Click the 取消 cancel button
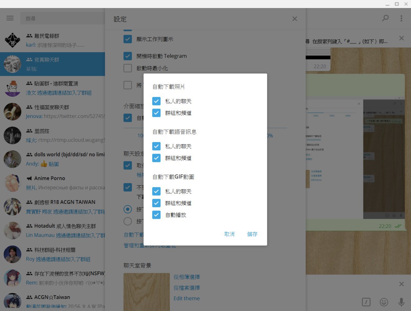The image size is (411, 311). (229, 234)
